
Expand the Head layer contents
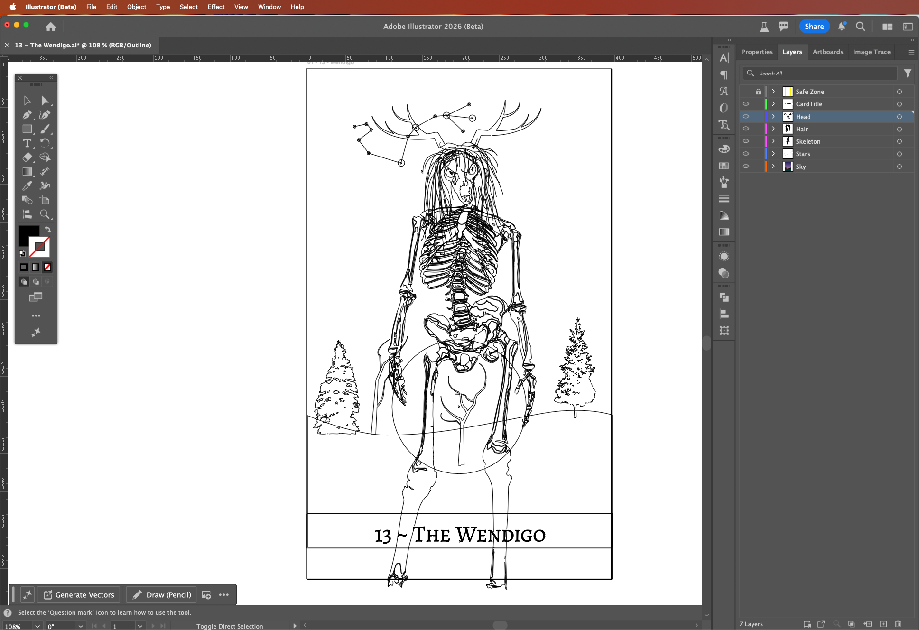point(773,117)
